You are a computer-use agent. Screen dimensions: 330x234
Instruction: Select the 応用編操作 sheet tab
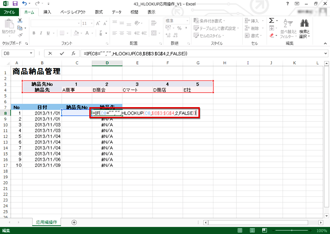point(47,222)
